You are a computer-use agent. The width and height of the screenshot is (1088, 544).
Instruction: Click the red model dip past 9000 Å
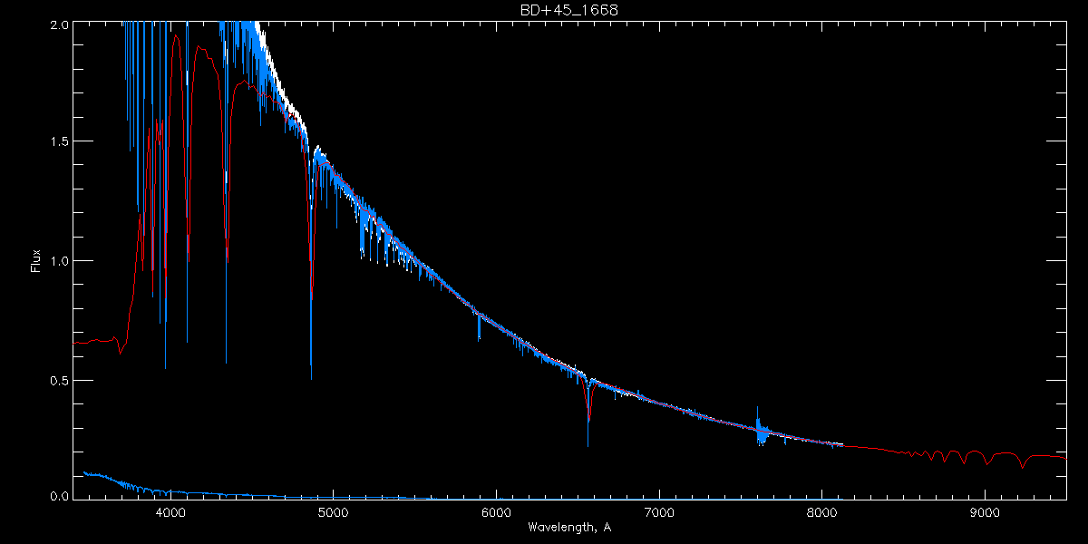click(x=1023, y=465)
